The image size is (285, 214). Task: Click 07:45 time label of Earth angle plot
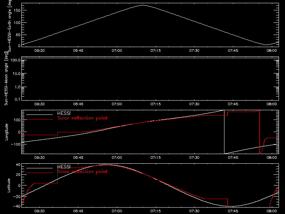[x=233, y=50]
